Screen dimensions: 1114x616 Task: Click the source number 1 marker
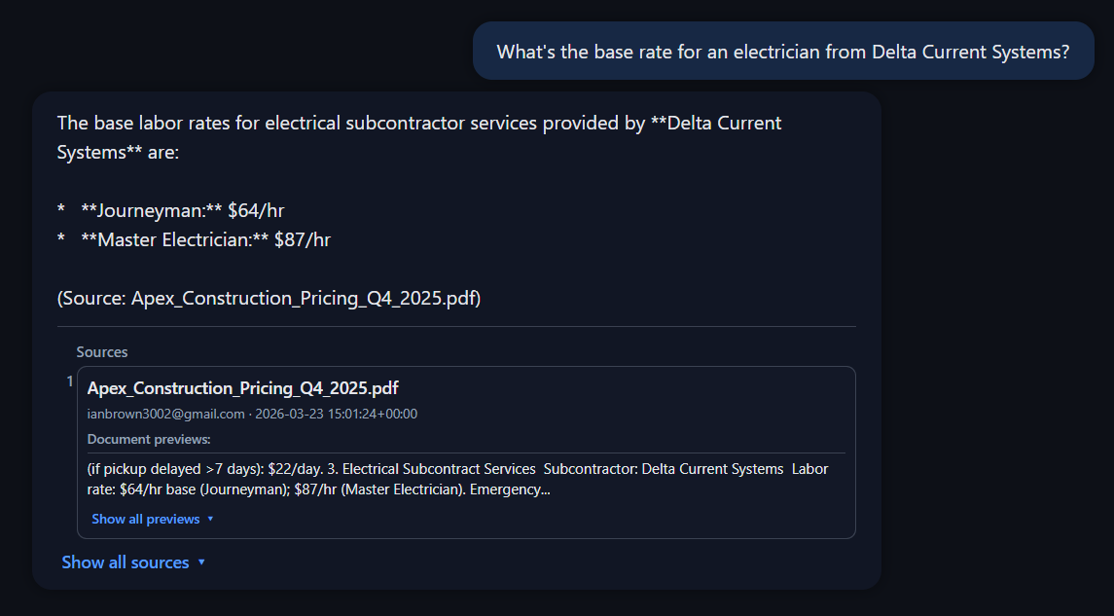point(69,381)
